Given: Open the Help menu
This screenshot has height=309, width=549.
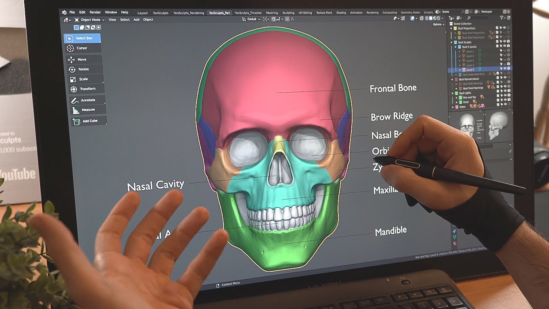Looking at the screenshot, I should point(125,12).
